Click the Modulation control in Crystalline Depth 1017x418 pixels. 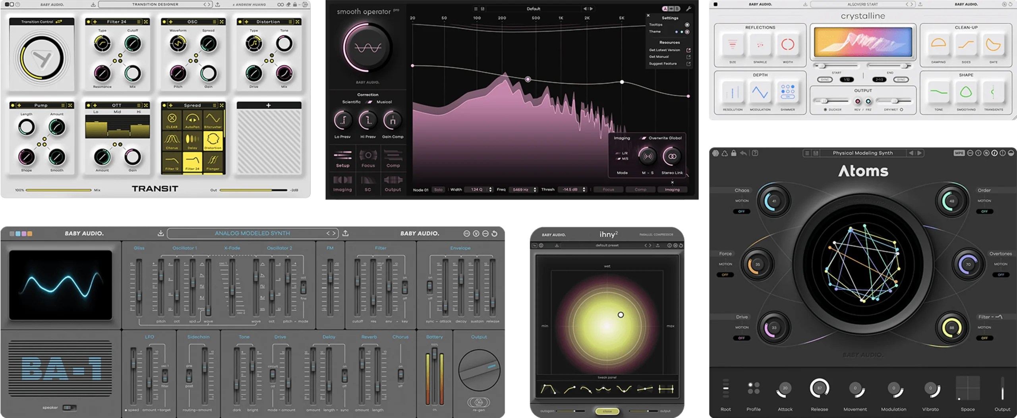point(760,93)
